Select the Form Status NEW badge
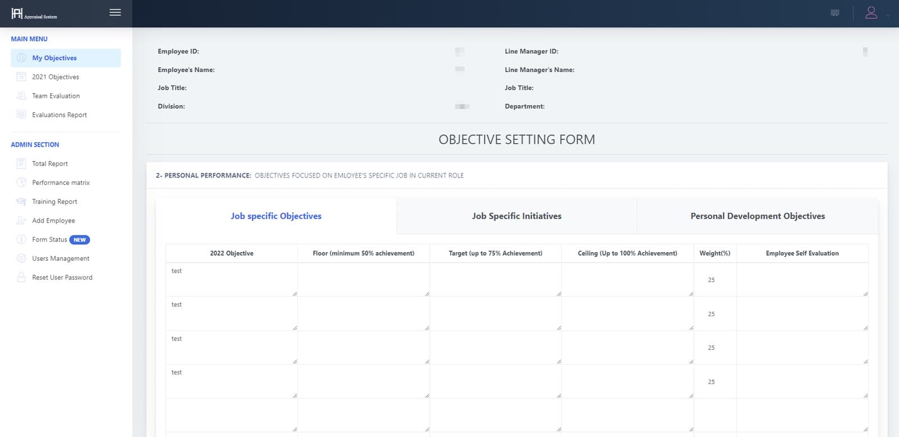This screenshot has width=899, height=437. click(x=80, y=240)
